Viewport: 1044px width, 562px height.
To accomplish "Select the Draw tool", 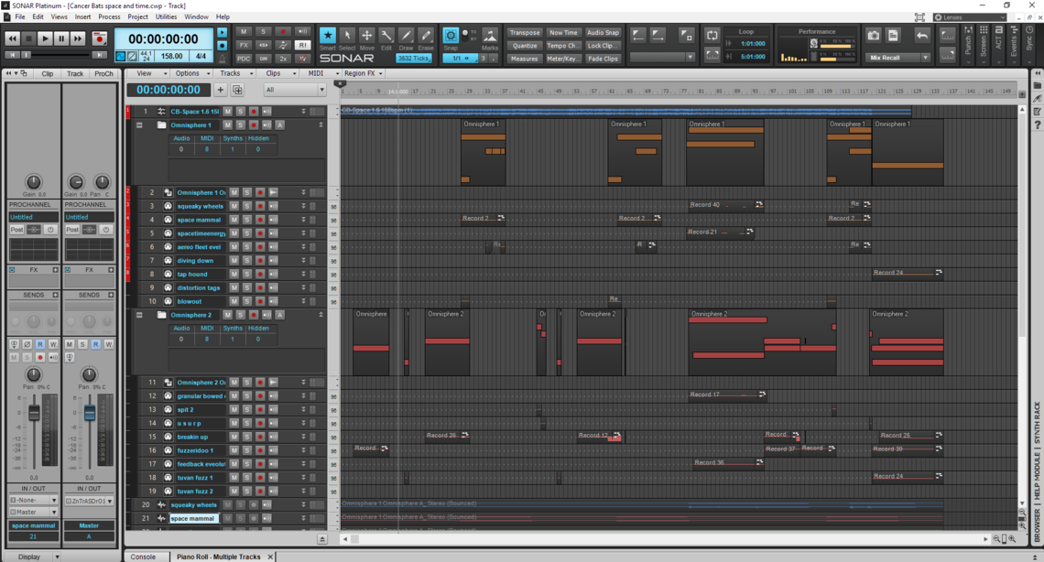I will coord(406,36).
